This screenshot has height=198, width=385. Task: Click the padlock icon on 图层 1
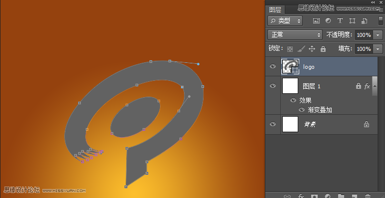click(x=359, y=86)
